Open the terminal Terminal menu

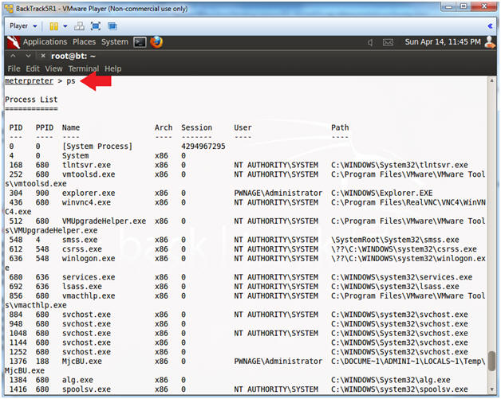(x=84, y=68)
